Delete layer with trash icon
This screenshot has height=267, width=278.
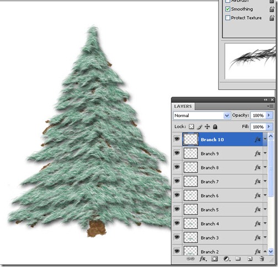click(262, 259)
